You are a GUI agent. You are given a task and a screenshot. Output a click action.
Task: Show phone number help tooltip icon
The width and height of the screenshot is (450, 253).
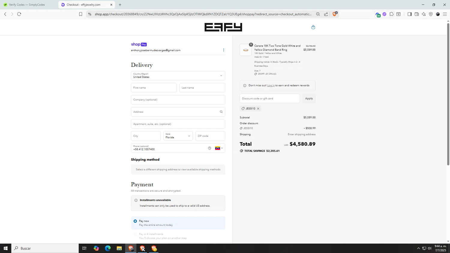209,148
